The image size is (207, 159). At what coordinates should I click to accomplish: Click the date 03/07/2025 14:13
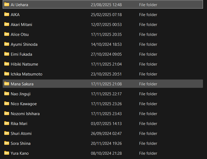[x=106, y=124]
